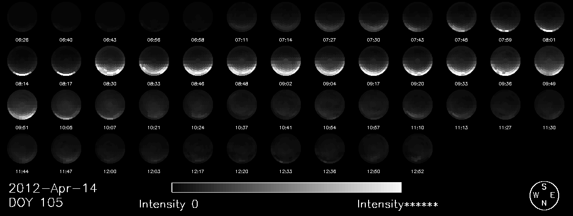Select the disc frame at 09:33
Screen dimensions: 573x216
[462, 62]
